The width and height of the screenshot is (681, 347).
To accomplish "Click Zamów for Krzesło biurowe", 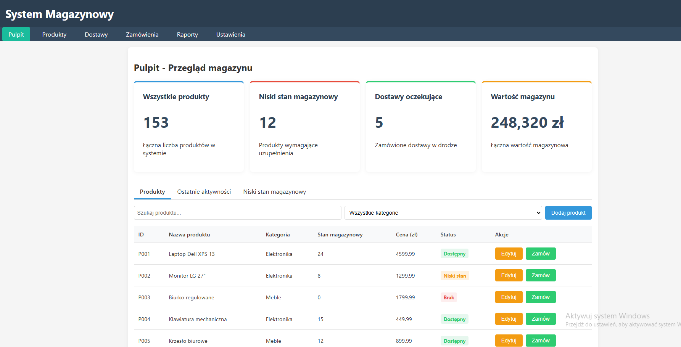I will coord(540,341).
